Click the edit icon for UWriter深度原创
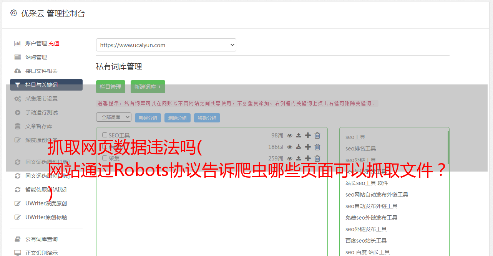This screenshot has width=493, height=256. 17,203
